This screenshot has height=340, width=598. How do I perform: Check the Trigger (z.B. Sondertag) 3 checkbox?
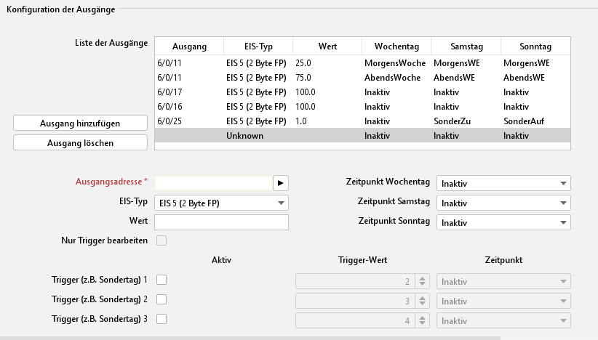pyautogui.click(x=162, y=318)
